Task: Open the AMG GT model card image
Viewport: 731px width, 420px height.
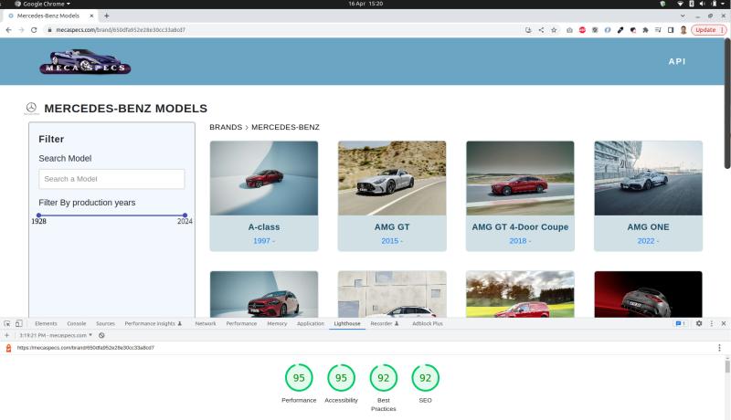Action: pyautogui.click(x=392, y=178)
